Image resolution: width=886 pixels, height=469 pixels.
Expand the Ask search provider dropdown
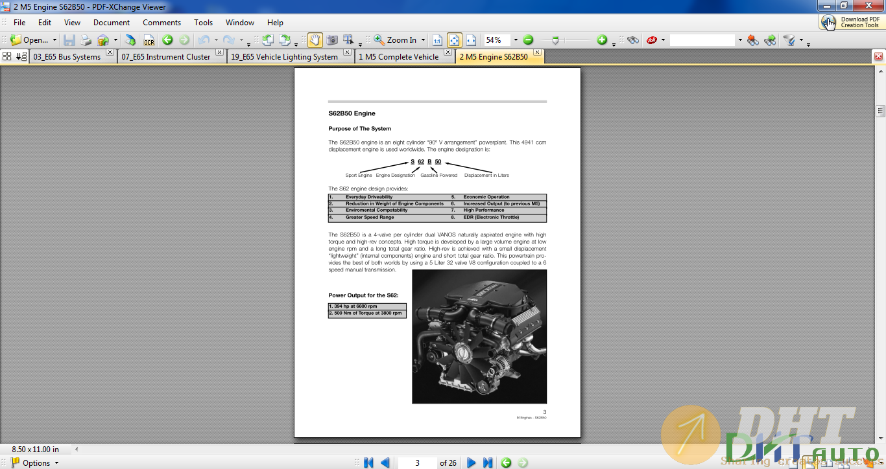663,40
